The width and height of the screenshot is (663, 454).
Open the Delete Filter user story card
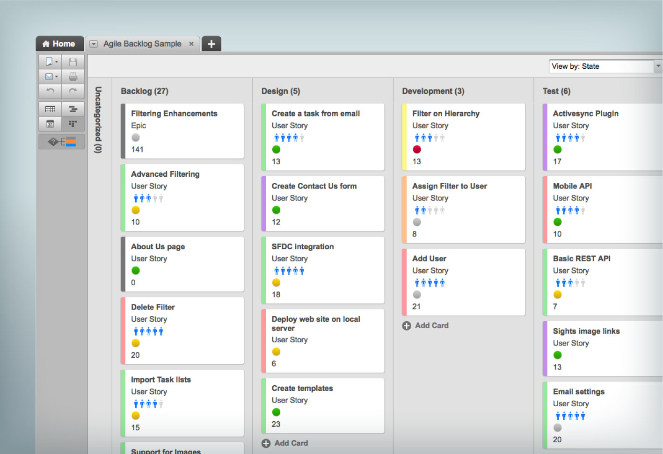(182, 331)
